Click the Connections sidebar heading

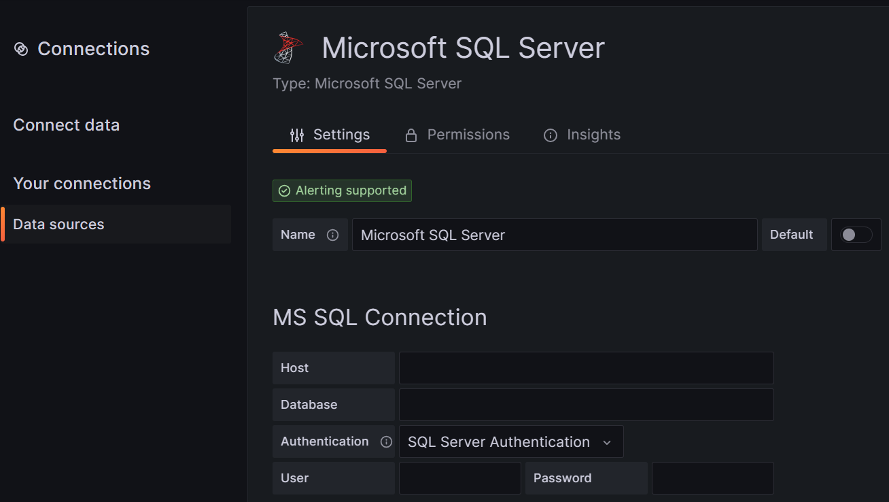pyautogui.click(x=94, y=49)
